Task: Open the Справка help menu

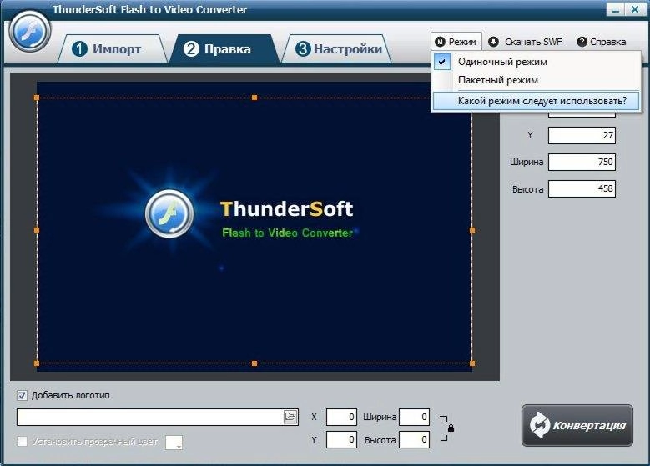Action: (x=602, y=42)
